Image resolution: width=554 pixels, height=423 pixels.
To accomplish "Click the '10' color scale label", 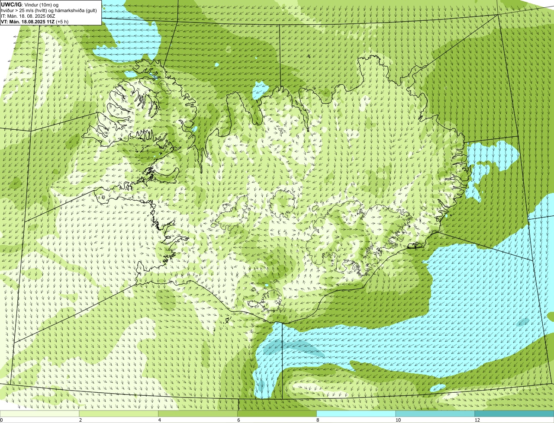I will [397, 420].
